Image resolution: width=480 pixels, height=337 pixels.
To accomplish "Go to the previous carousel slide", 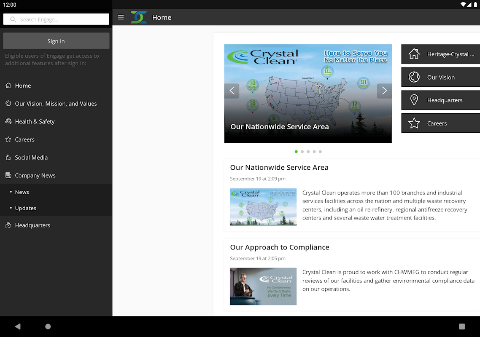I will [x=232, y=91].
